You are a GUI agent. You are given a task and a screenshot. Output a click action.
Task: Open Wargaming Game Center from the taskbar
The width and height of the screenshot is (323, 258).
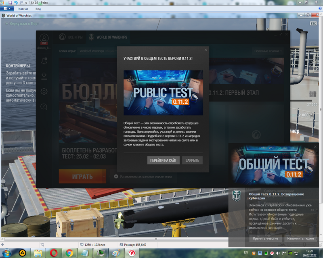coord(132,253)
